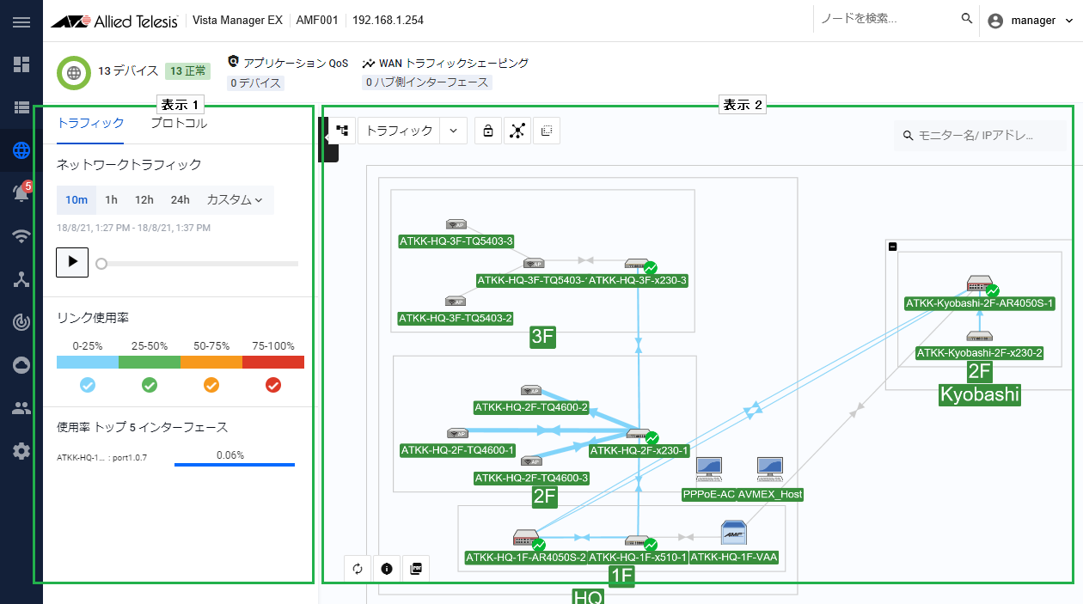Open the wireless Wi-Fi icon in sidebar
The height and width of the screenshot is (604, 1083).
click(x=21, y=236)
